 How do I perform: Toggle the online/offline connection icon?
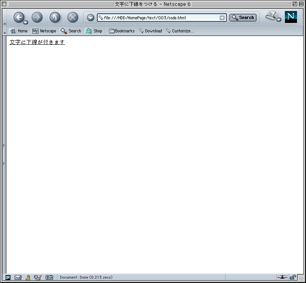(x=282, y=277)
